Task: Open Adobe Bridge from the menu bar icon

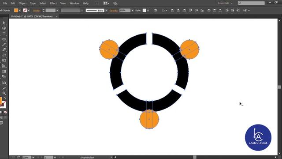Action: pos(96,3)
